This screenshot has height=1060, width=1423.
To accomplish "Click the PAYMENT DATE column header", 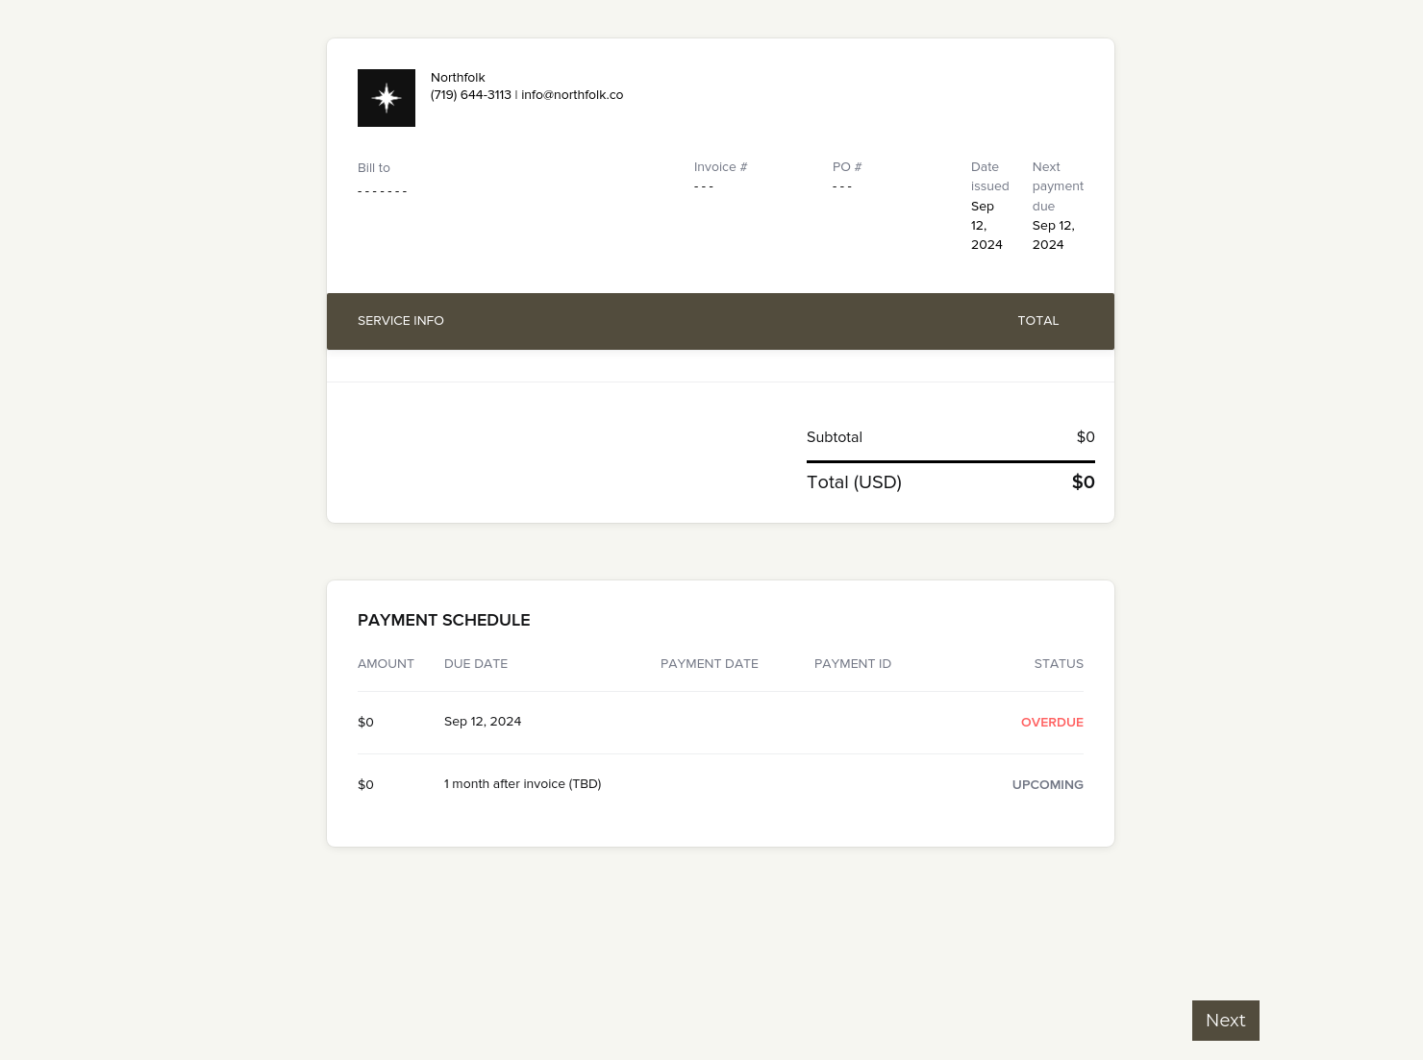I will pyautogui.click(x=710, y=664).
